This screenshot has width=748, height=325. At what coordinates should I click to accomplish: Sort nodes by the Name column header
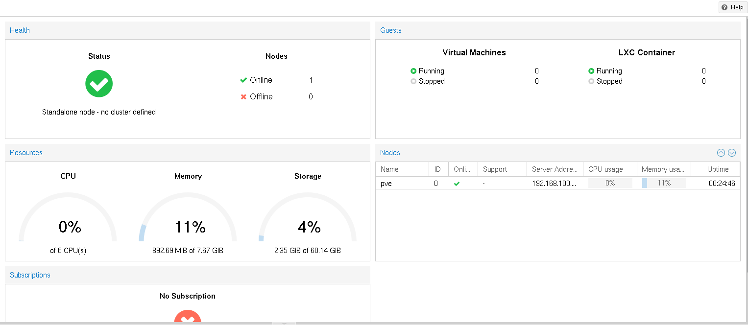click(x=402, y=169)
